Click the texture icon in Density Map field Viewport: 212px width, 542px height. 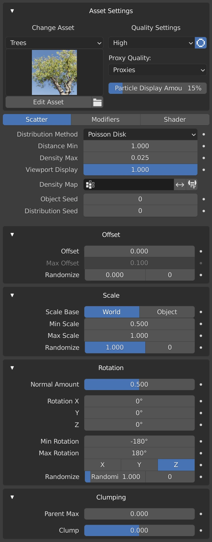[x=90, y=185]
